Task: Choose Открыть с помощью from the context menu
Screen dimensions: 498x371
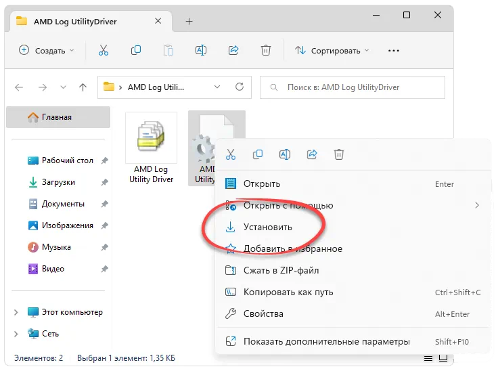Action: (353, 206)
